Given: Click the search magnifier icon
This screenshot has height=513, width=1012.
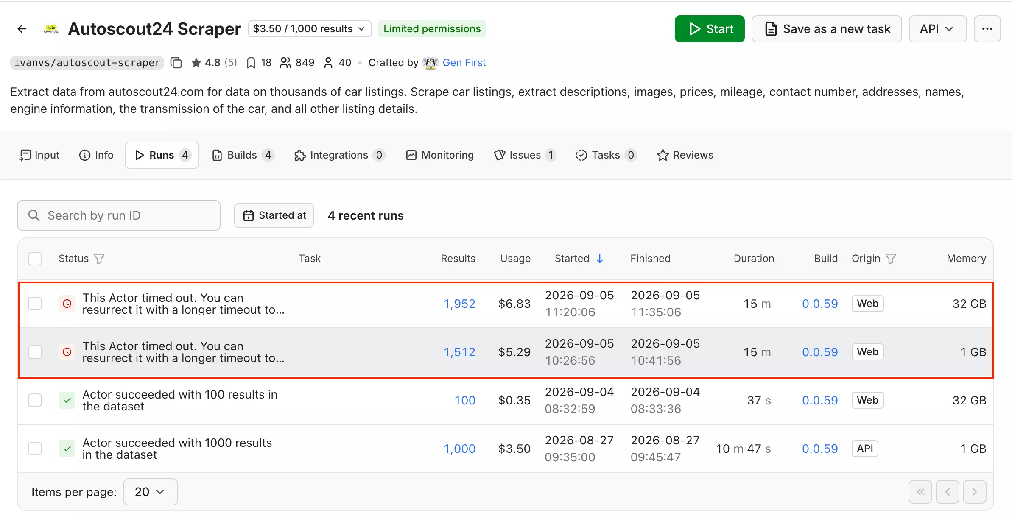Looking at the screenshot, I should [x=34, y=215].
